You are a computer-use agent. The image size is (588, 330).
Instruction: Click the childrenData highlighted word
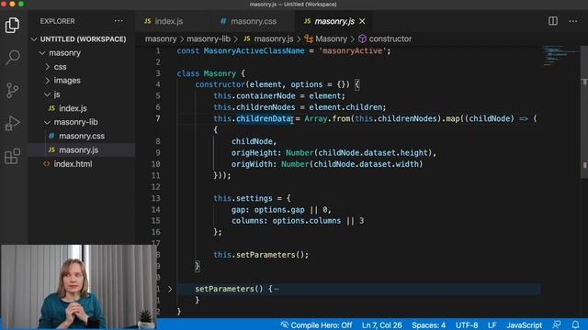pos(265,118)
